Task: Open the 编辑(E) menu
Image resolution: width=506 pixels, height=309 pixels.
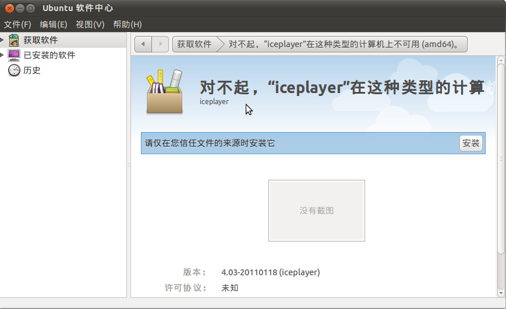Action: pyautogui.click(x=54, y=24)
